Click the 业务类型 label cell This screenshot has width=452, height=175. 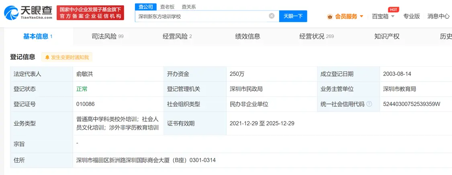[41, 124]
